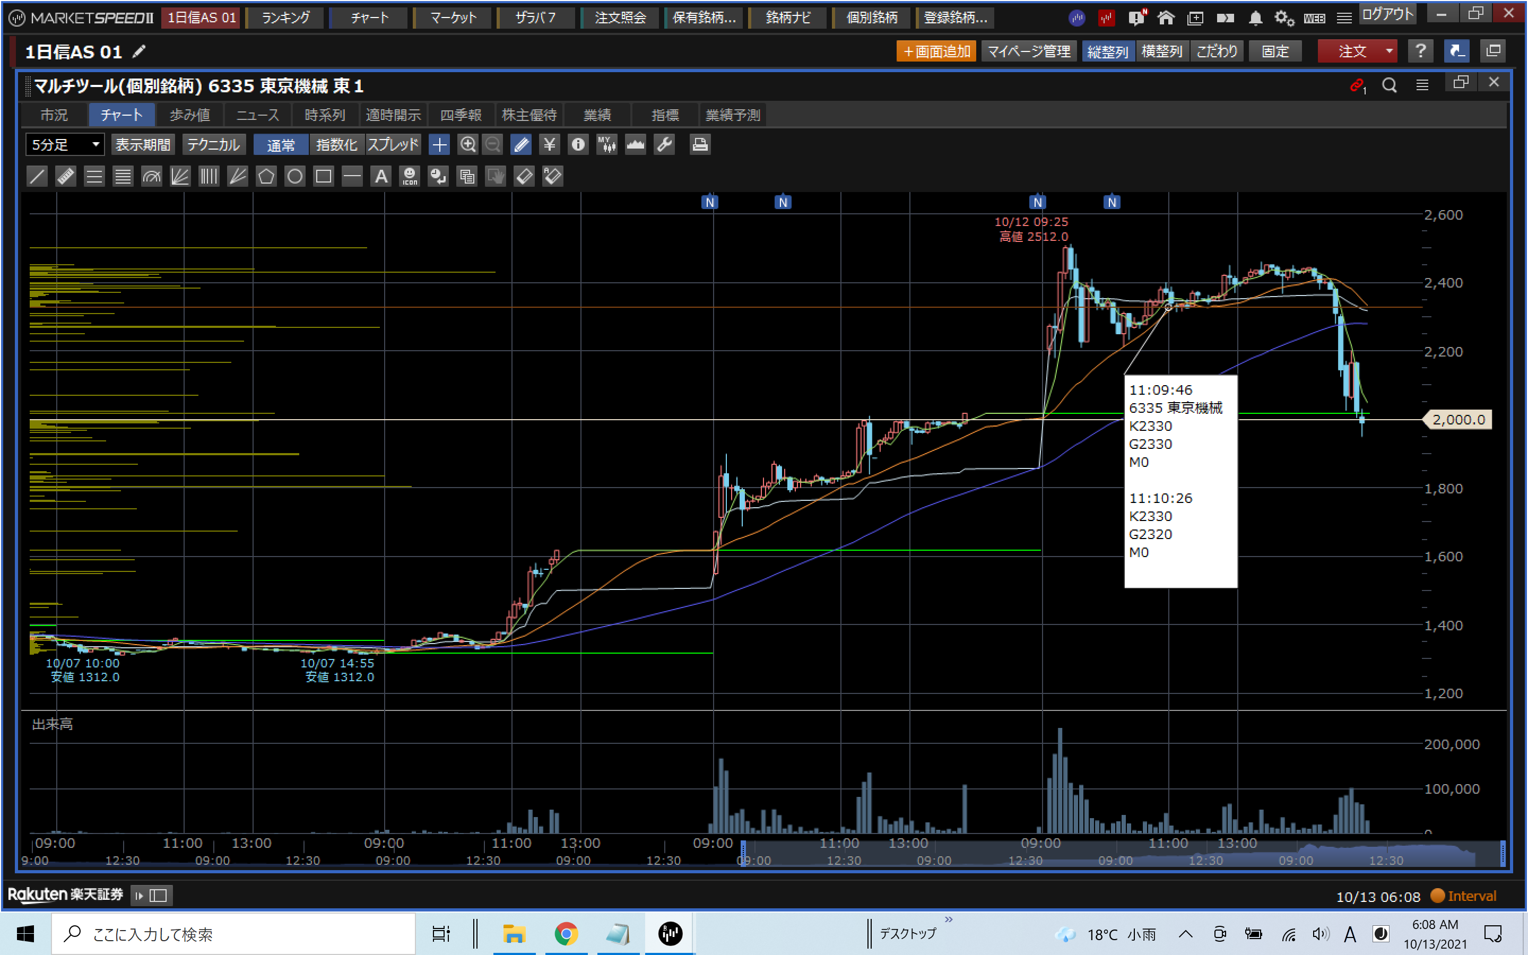Select the text annotation A tool
The height and width of the screenshot is (955, 1528).
pyautogui.click(x=381, y=176)
